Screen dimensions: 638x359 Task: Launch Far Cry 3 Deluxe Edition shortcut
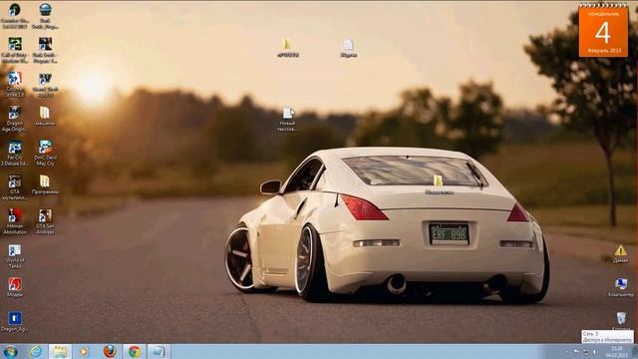pos(15,154)
